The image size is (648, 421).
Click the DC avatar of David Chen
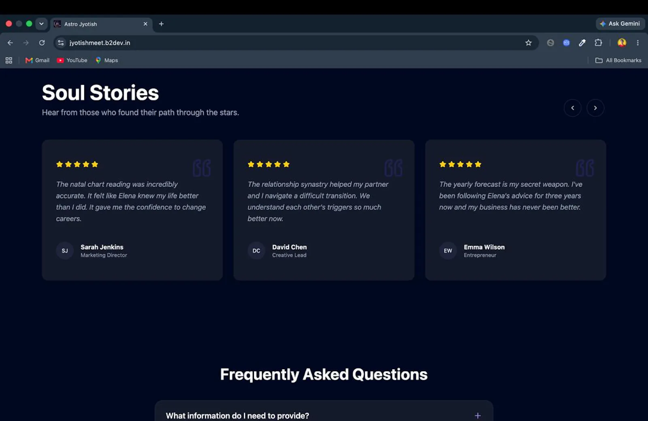click(x=256, y=251)
